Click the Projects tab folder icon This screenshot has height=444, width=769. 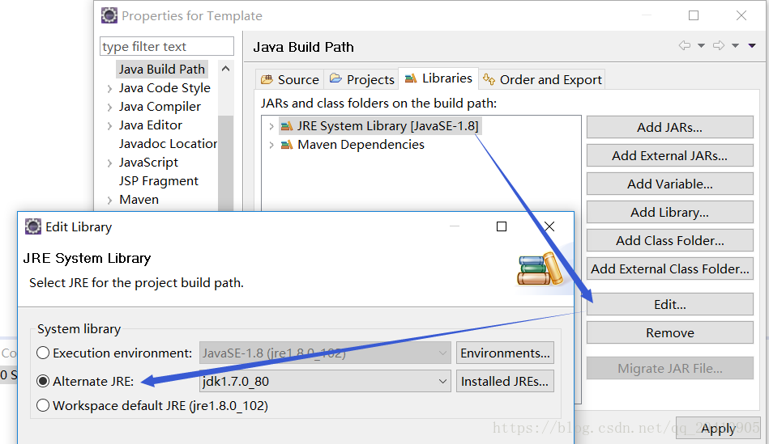(335, 78)
